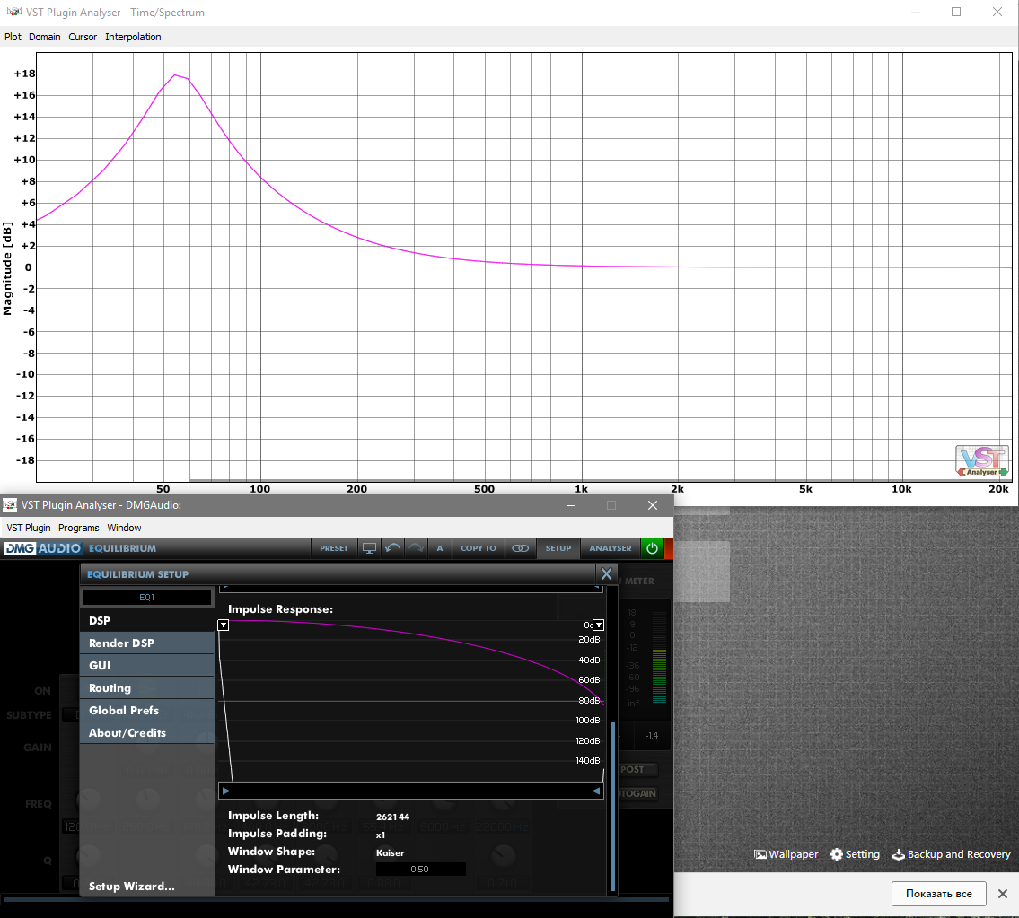
Task: Click the VST Analyser logo on the plot
Action: [980, 460]
